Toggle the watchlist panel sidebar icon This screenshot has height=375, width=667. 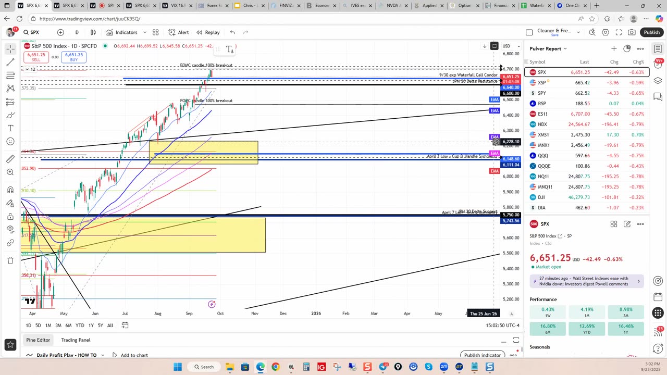click(x=658, y=49)
